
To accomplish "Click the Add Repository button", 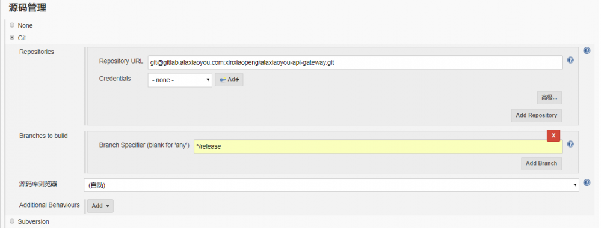I will [x=536, y=115].
